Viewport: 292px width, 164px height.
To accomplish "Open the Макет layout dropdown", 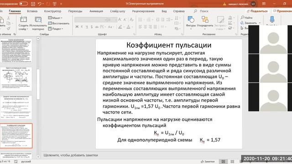I will point(55,18).
